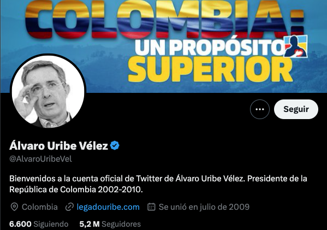The height and width of the screenshot is (230, 327).
Task: Open the circular profile photo
Action: point(48,91)
